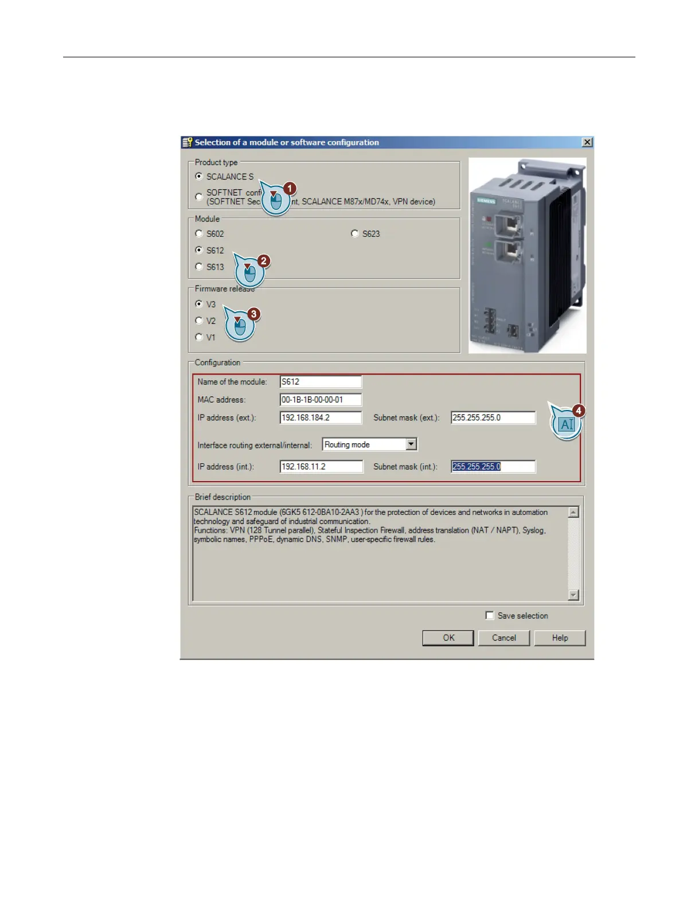Click the Subnet mask (ext.) field
The height and width of the screenshot is (910, 683).
click(493, 417)
